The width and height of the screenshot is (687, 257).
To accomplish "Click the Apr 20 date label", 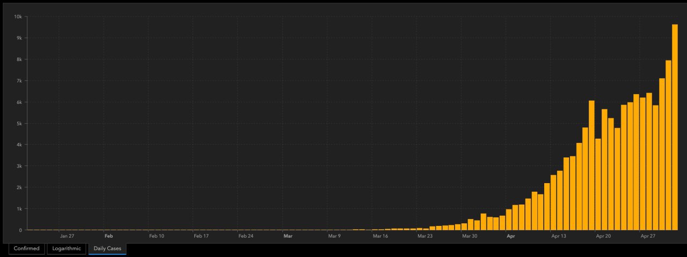I will [603, 236].
